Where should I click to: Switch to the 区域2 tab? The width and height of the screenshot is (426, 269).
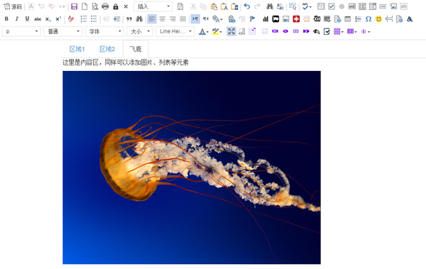[107, 49]
